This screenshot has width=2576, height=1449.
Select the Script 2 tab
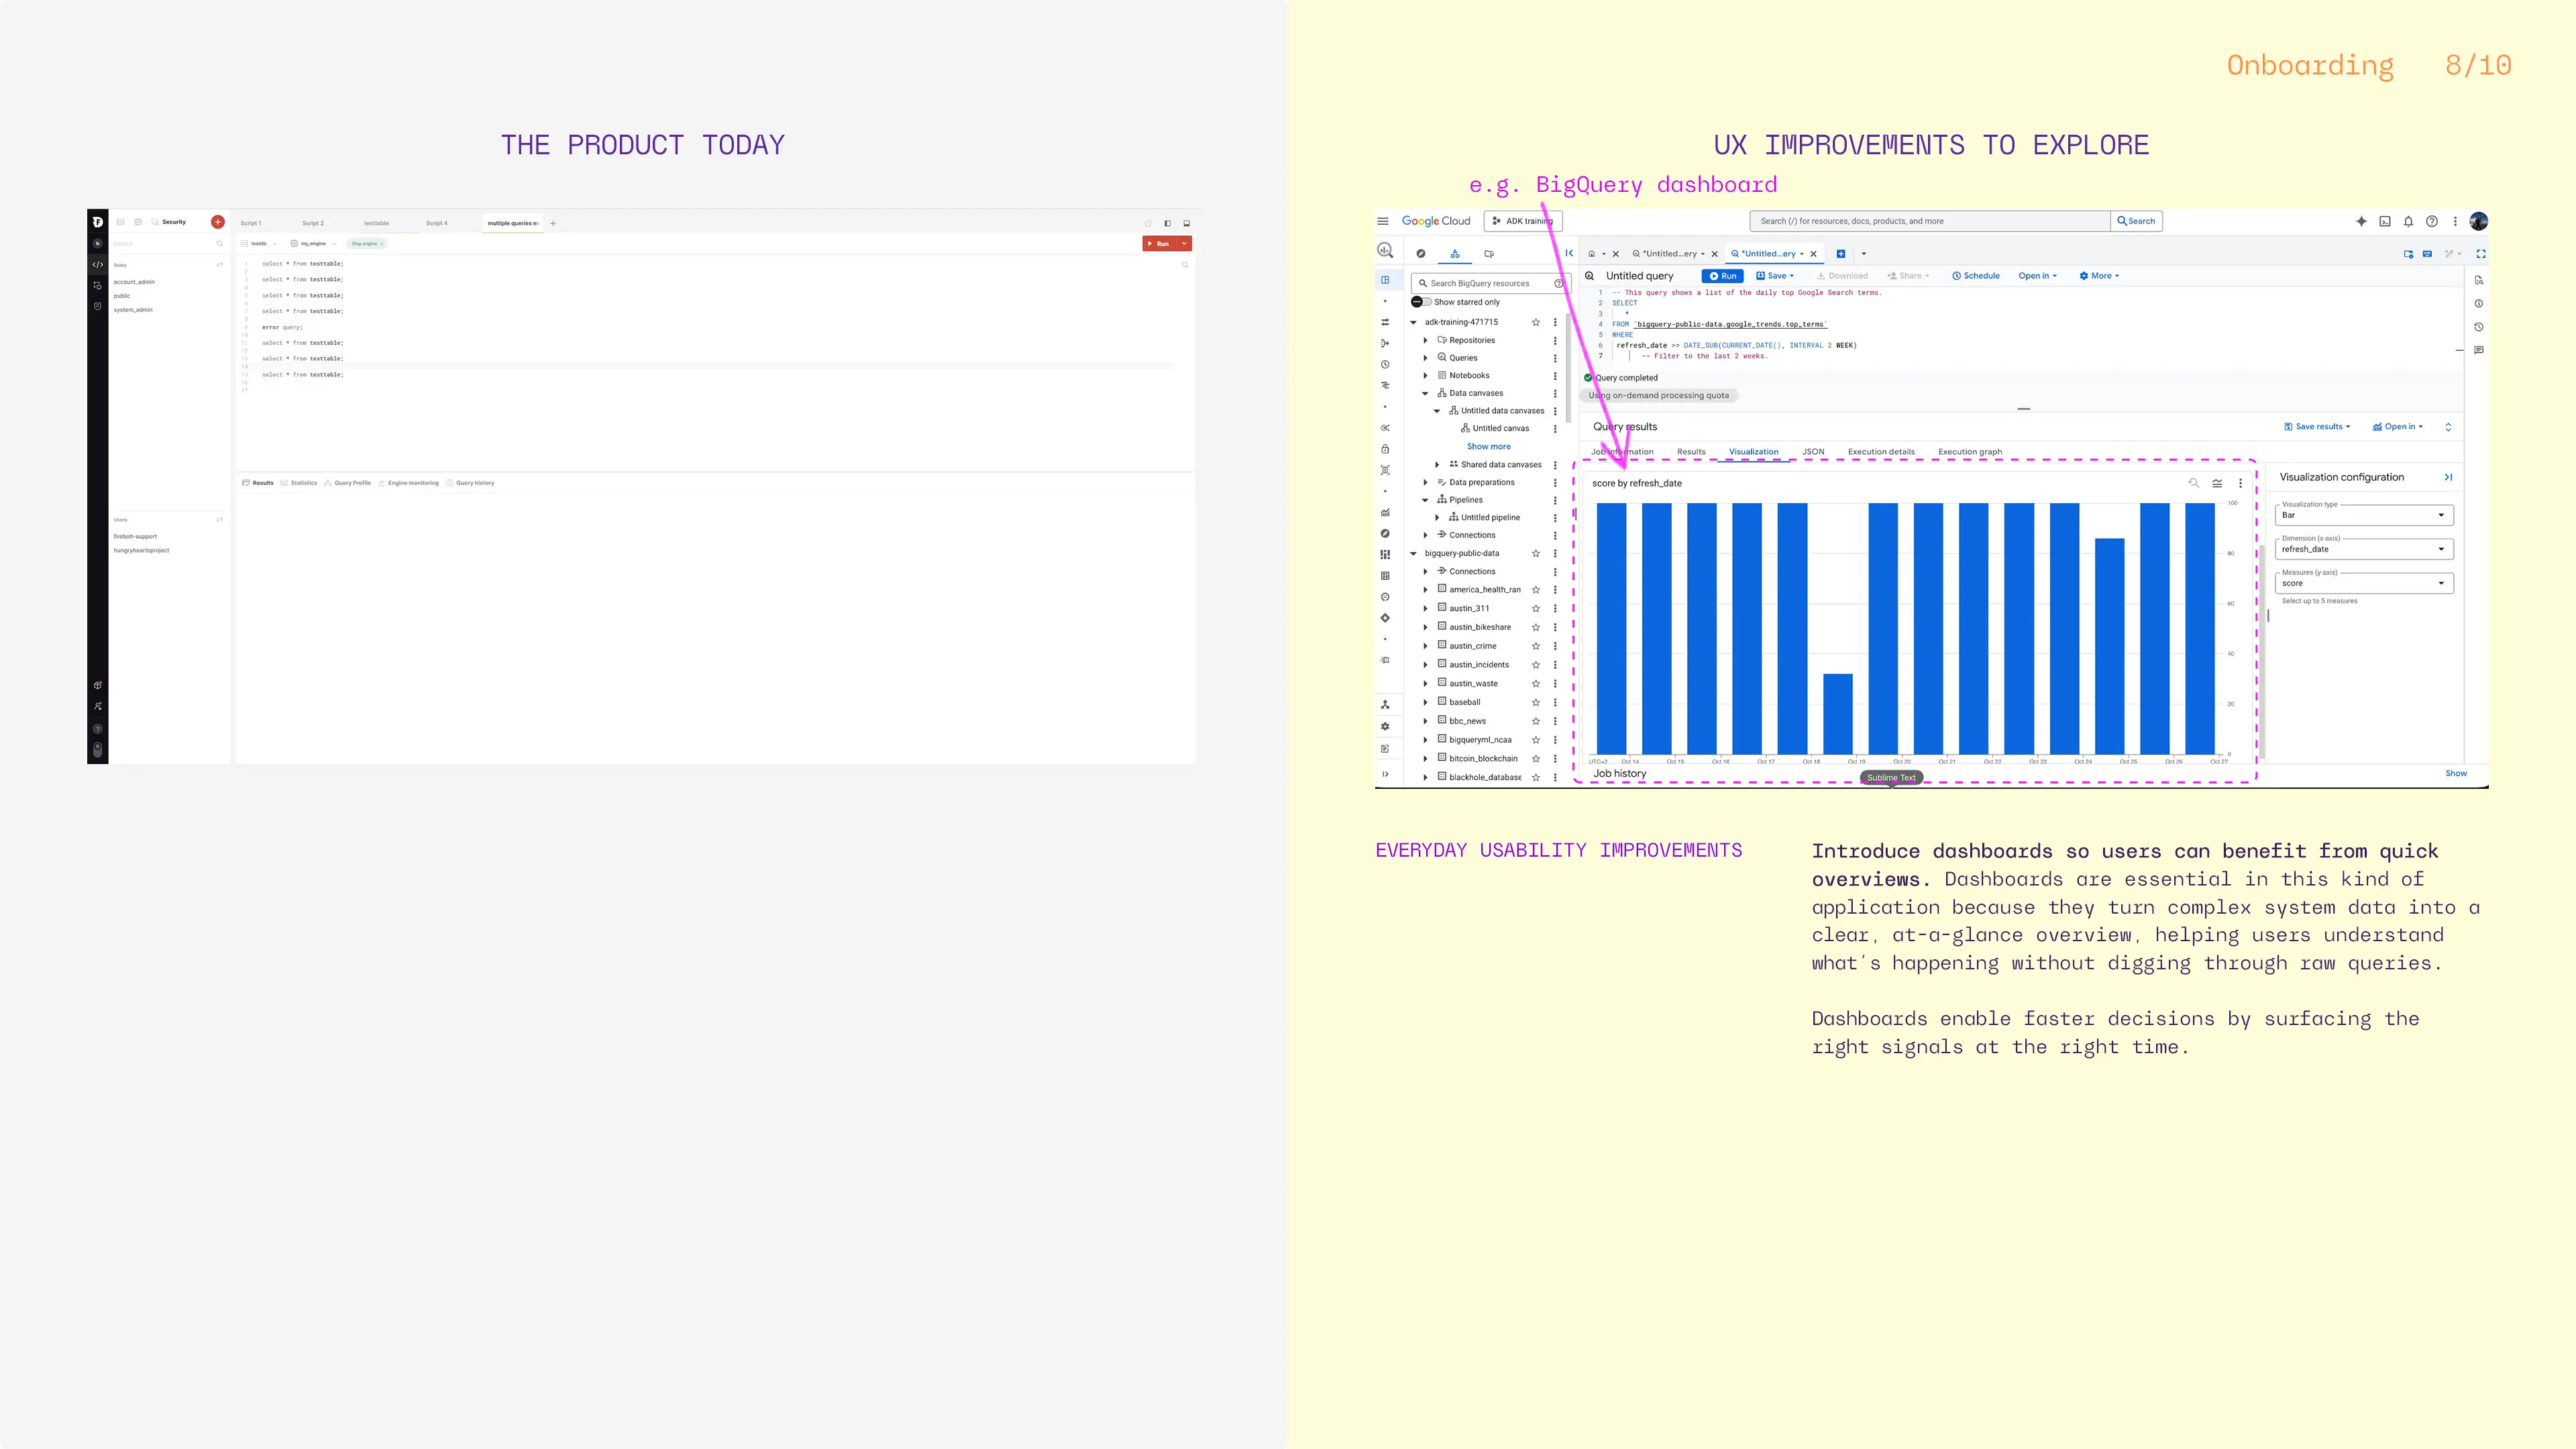(x=313, y=223)
